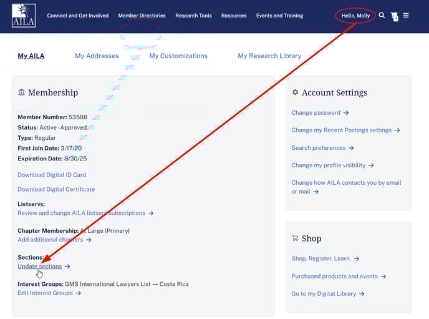Expand Research Tools menu
This screenshot has height=319, width=429.
click(x=193, y=16)
